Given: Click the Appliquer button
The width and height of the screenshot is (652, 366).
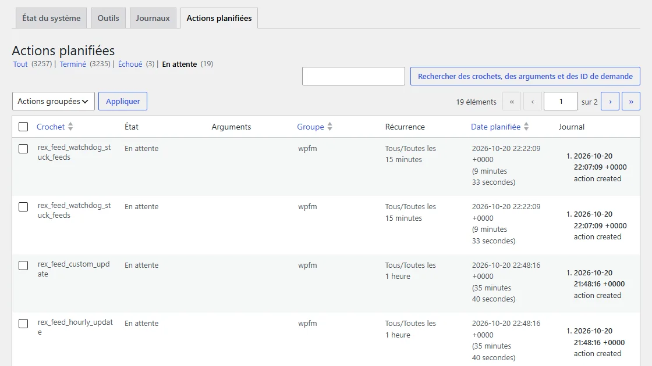Looking at the screenshot, I should click(123, 101).
